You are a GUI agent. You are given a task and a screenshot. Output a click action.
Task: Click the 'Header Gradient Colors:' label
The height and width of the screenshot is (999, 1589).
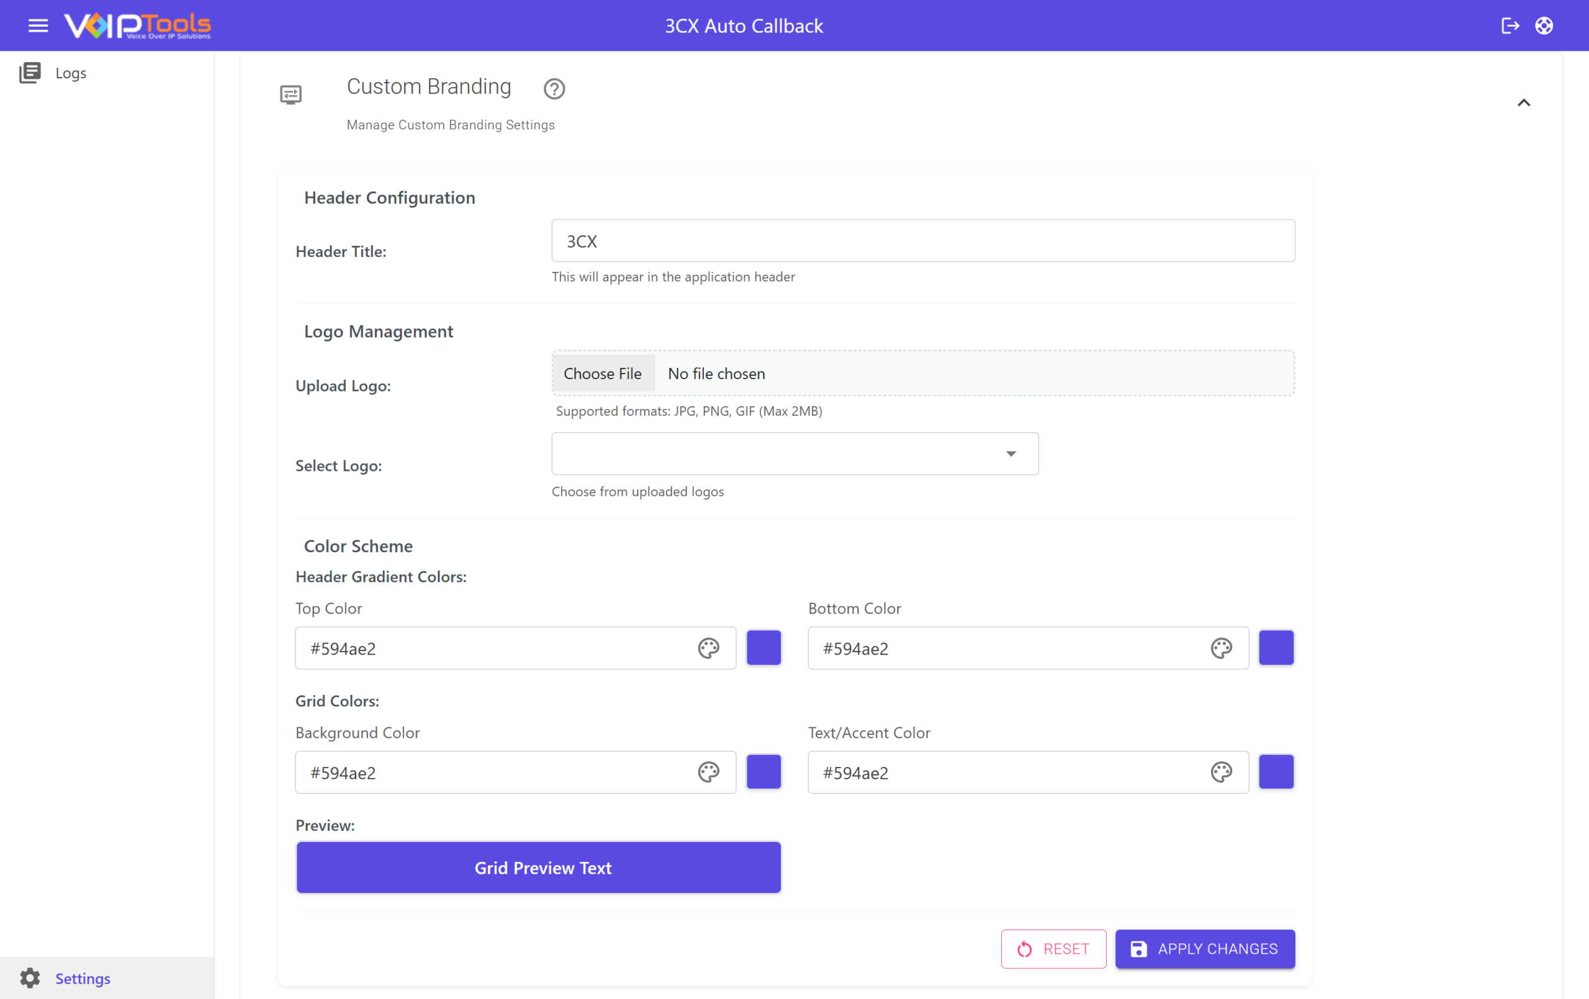pyautogui.click(x=380, y=576)
